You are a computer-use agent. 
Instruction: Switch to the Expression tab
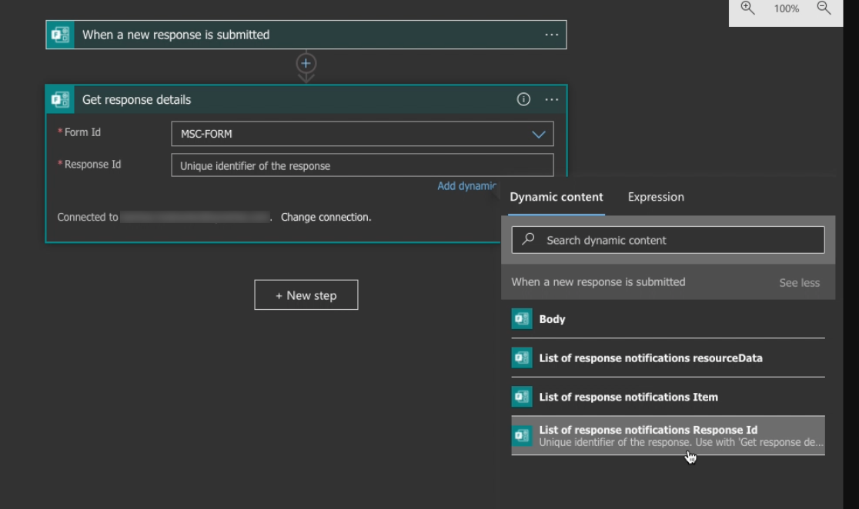pos(655,197)
